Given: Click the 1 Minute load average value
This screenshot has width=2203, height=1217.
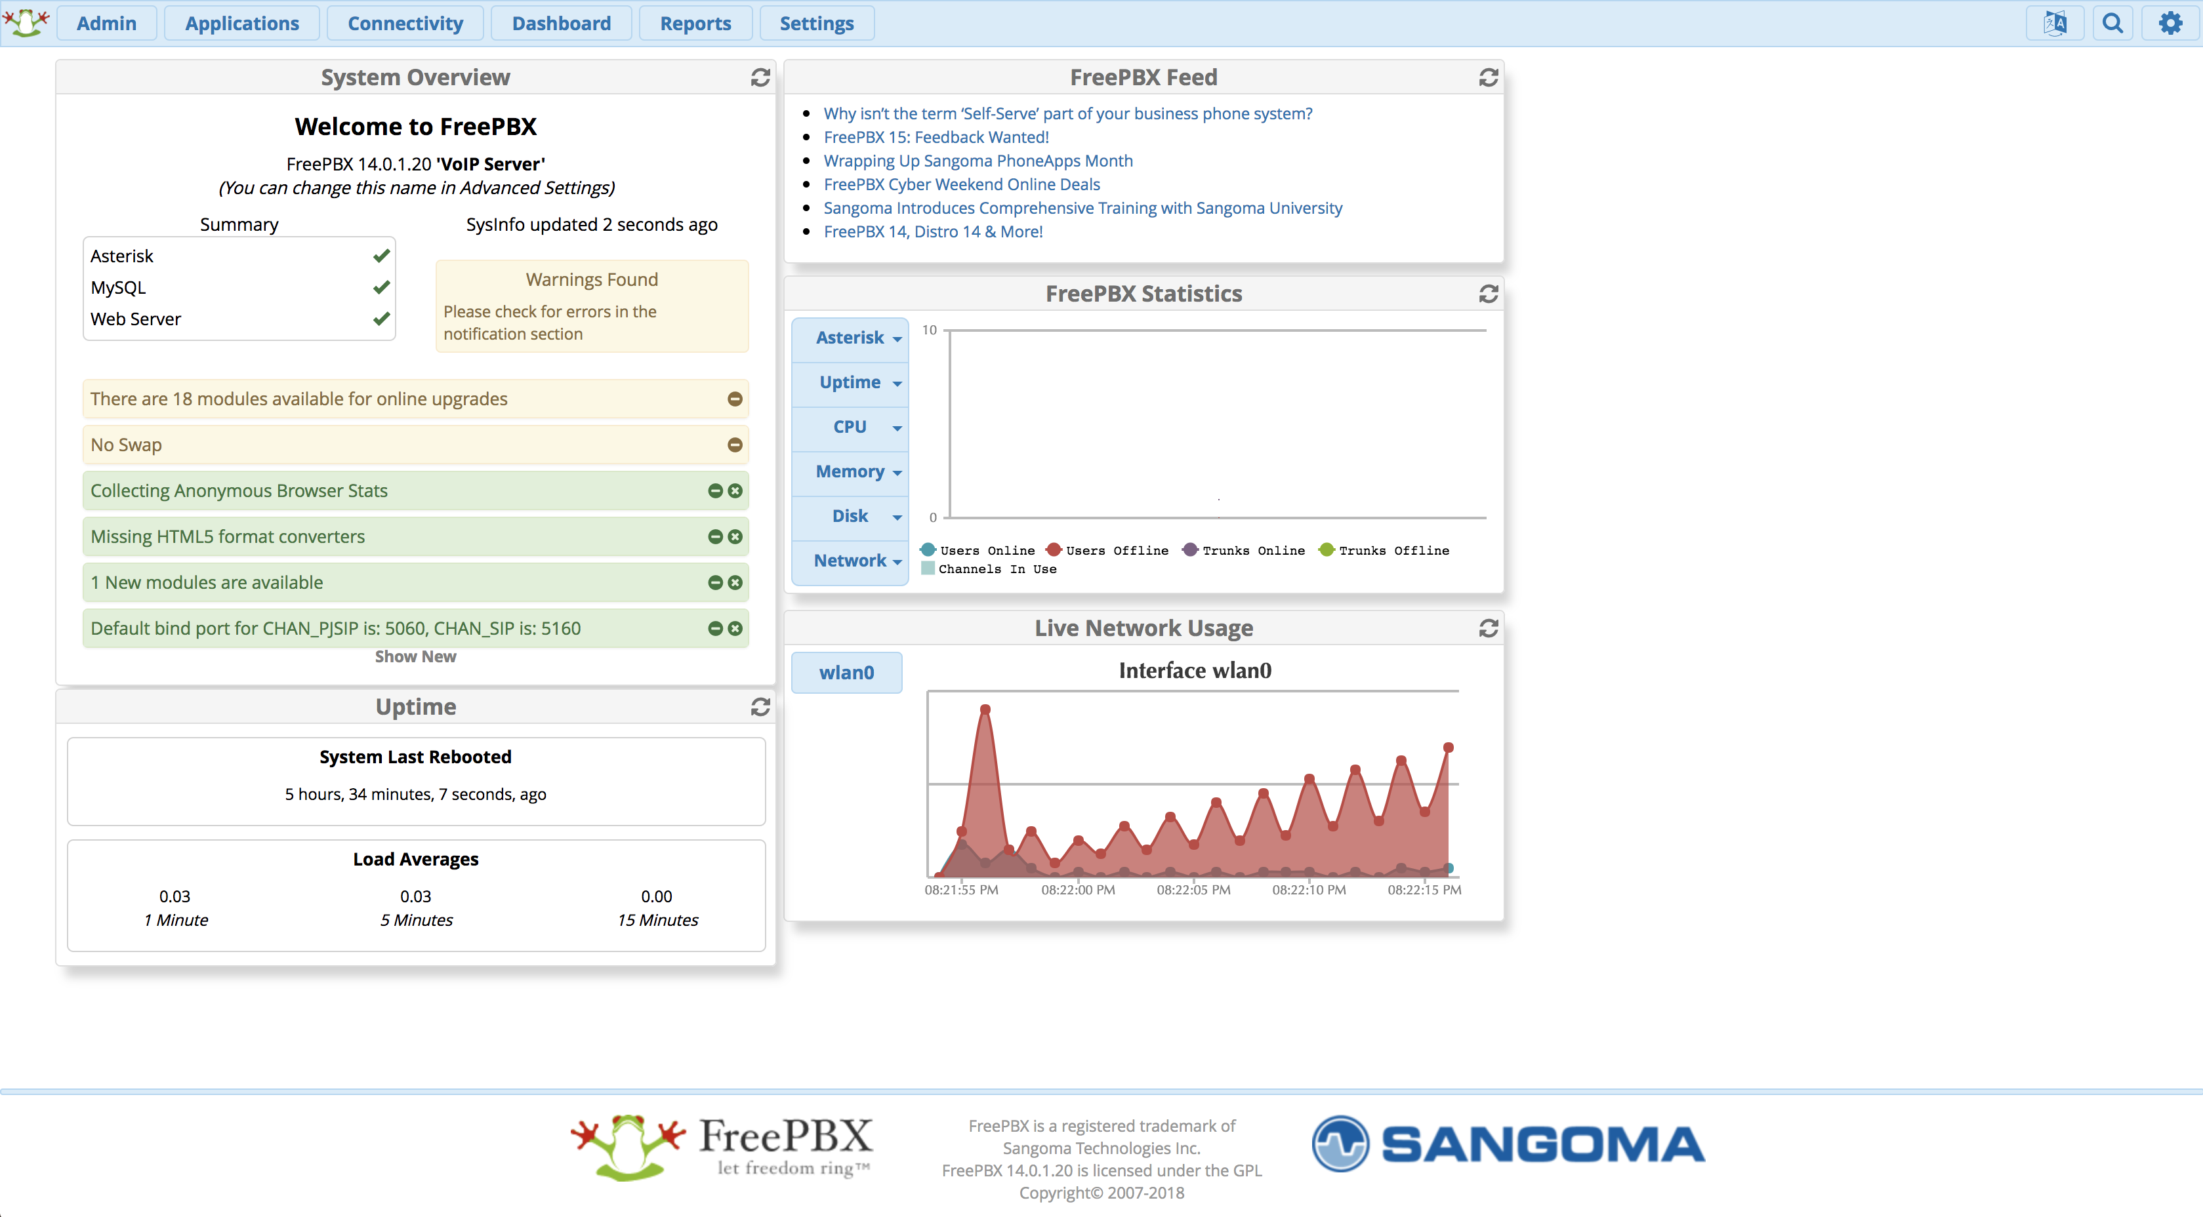Looking at the screenshot, I should tap(175, 896).
